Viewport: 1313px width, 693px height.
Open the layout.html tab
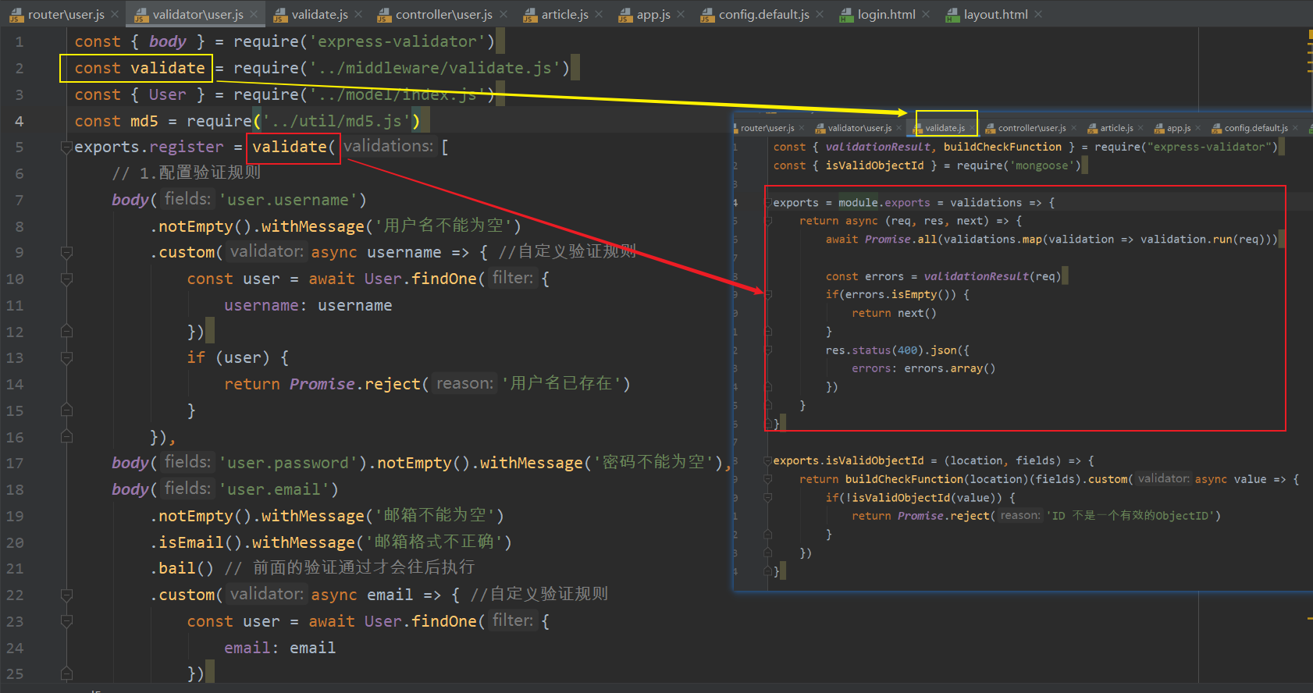coord(995,14)
